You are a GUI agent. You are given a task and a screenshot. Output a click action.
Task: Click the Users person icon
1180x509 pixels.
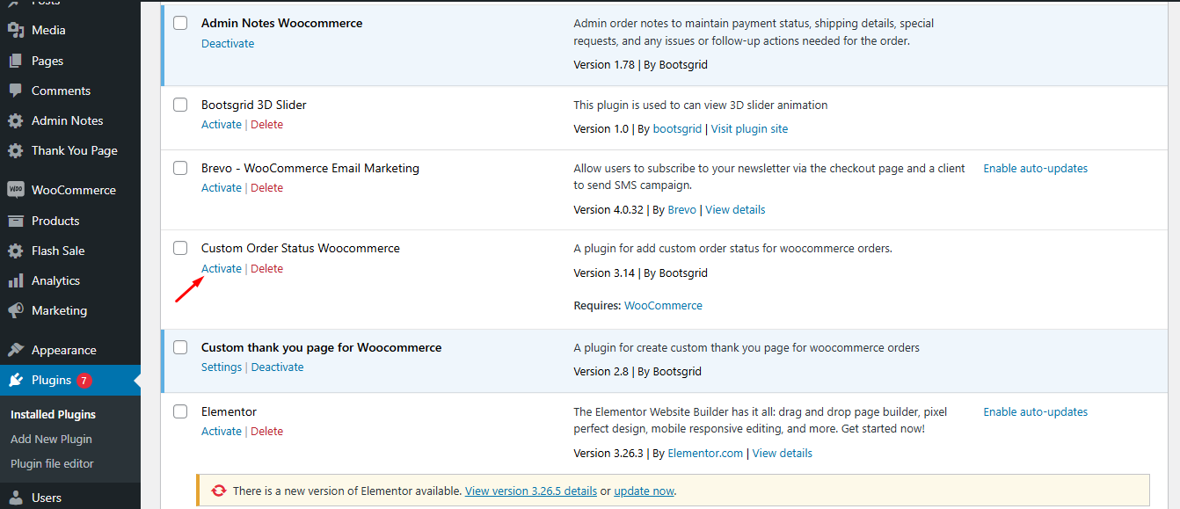click(x=16, y=498)
